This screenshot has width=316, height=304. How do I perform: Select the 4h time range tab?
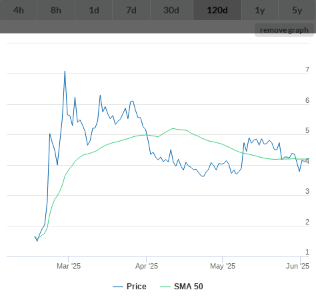[x=19, y=10]
